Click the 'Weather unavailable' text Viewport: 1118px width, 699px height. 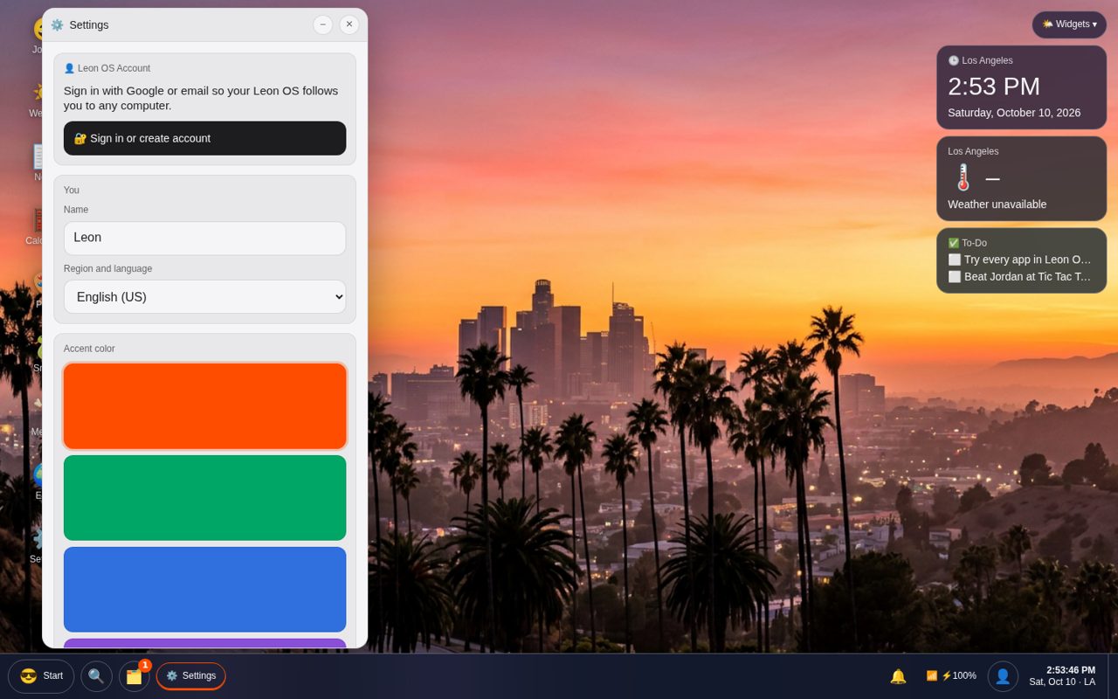997,204
